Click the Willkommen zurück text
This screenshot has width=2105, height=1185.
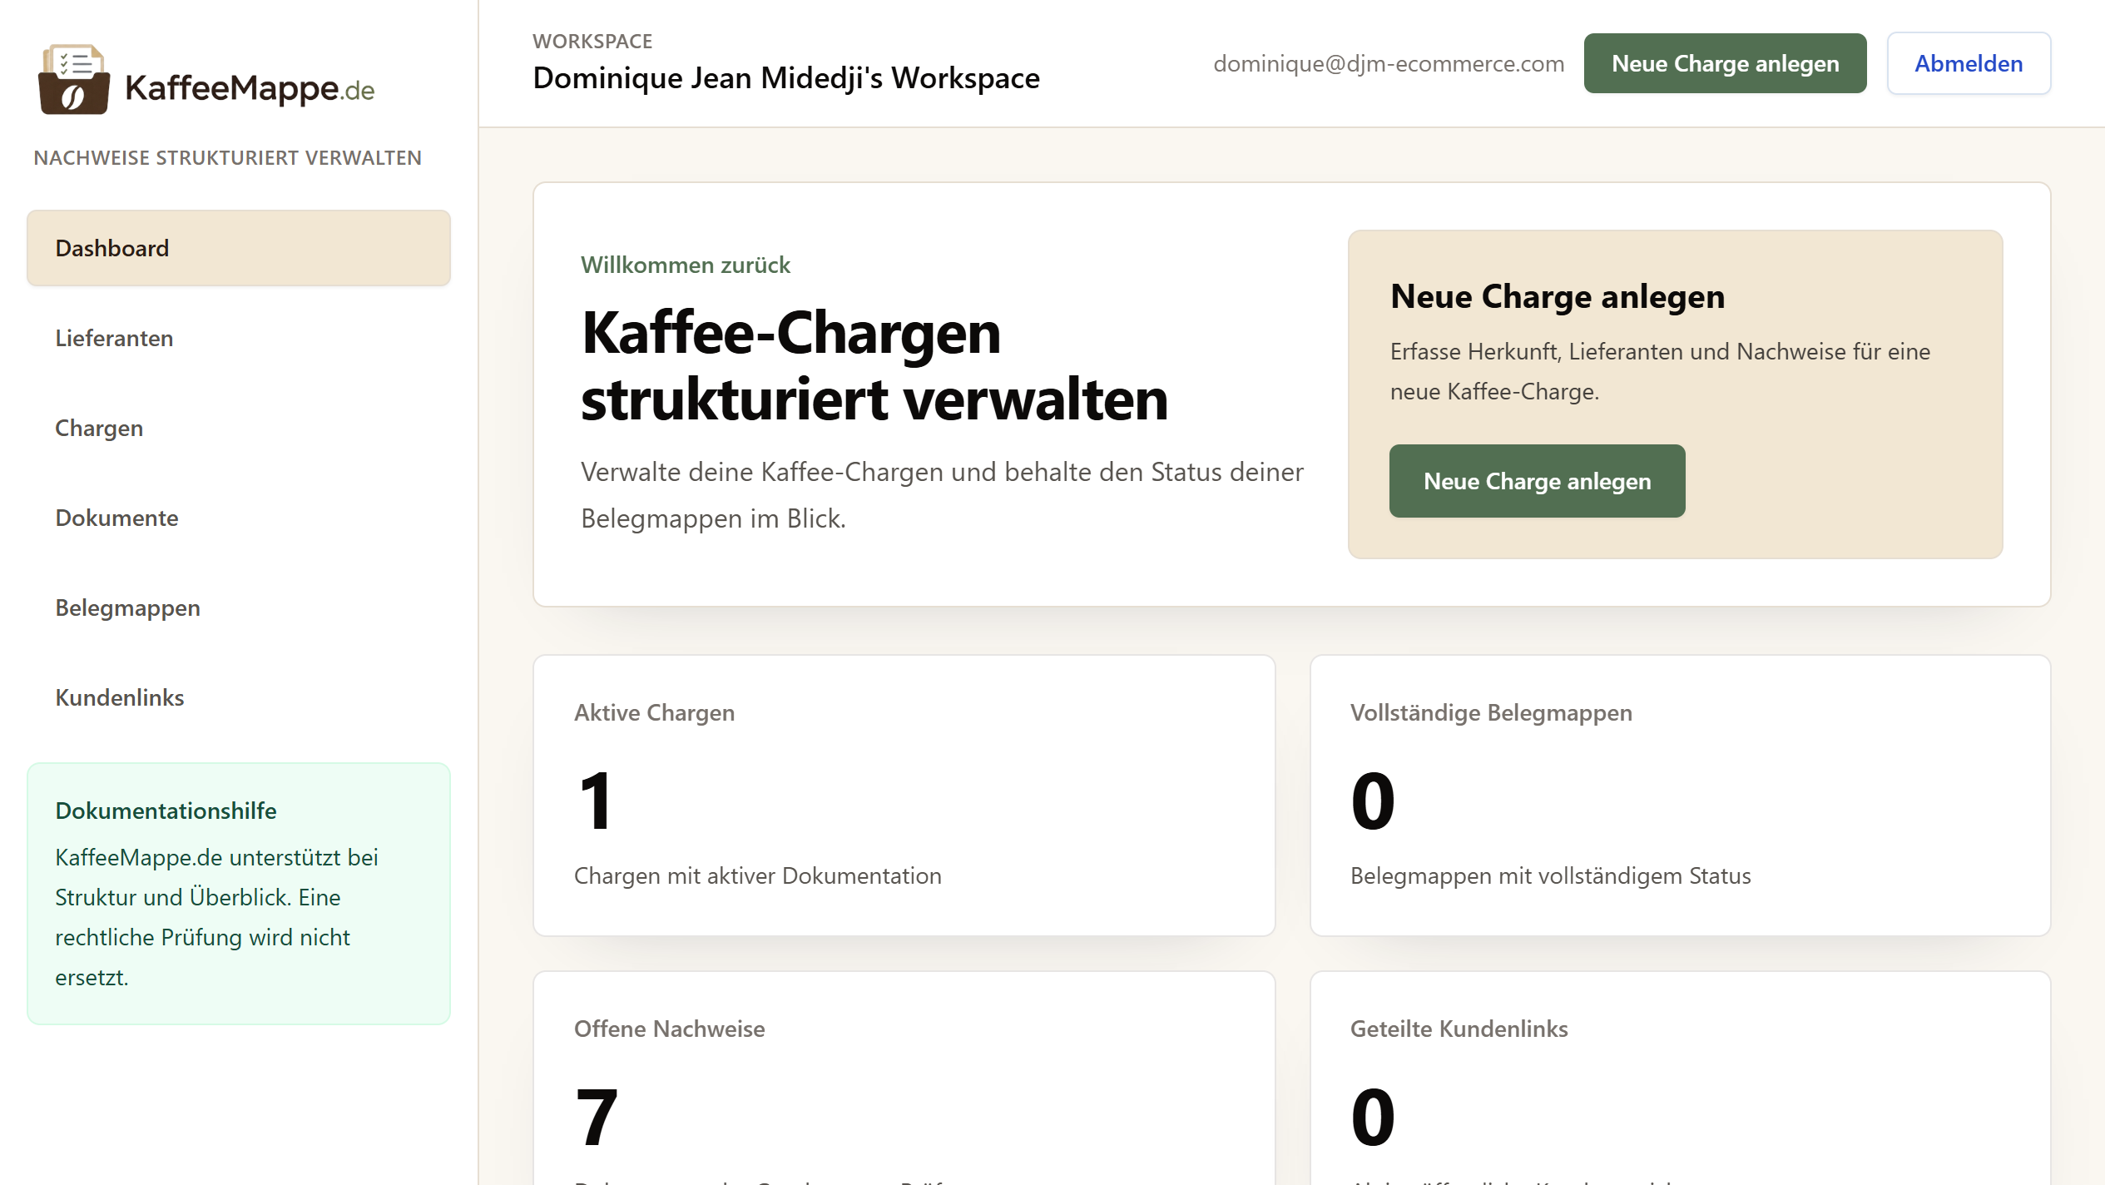(686, 265)
